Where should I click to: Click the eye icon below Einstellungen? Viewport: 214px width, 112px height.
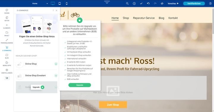[7, 78]
